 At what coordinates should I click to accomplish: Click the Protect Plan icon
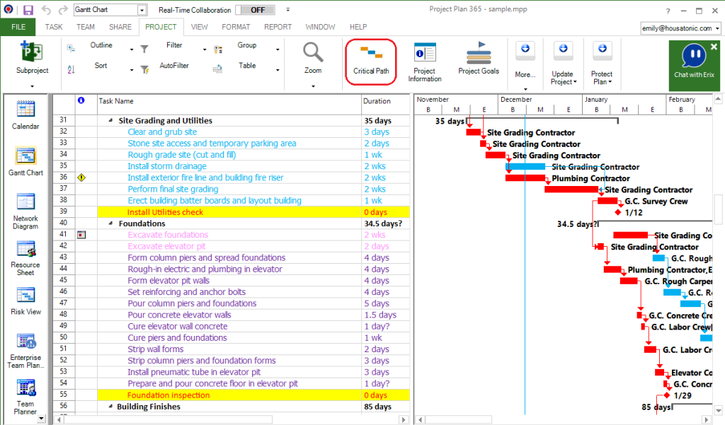pos(601,61)
